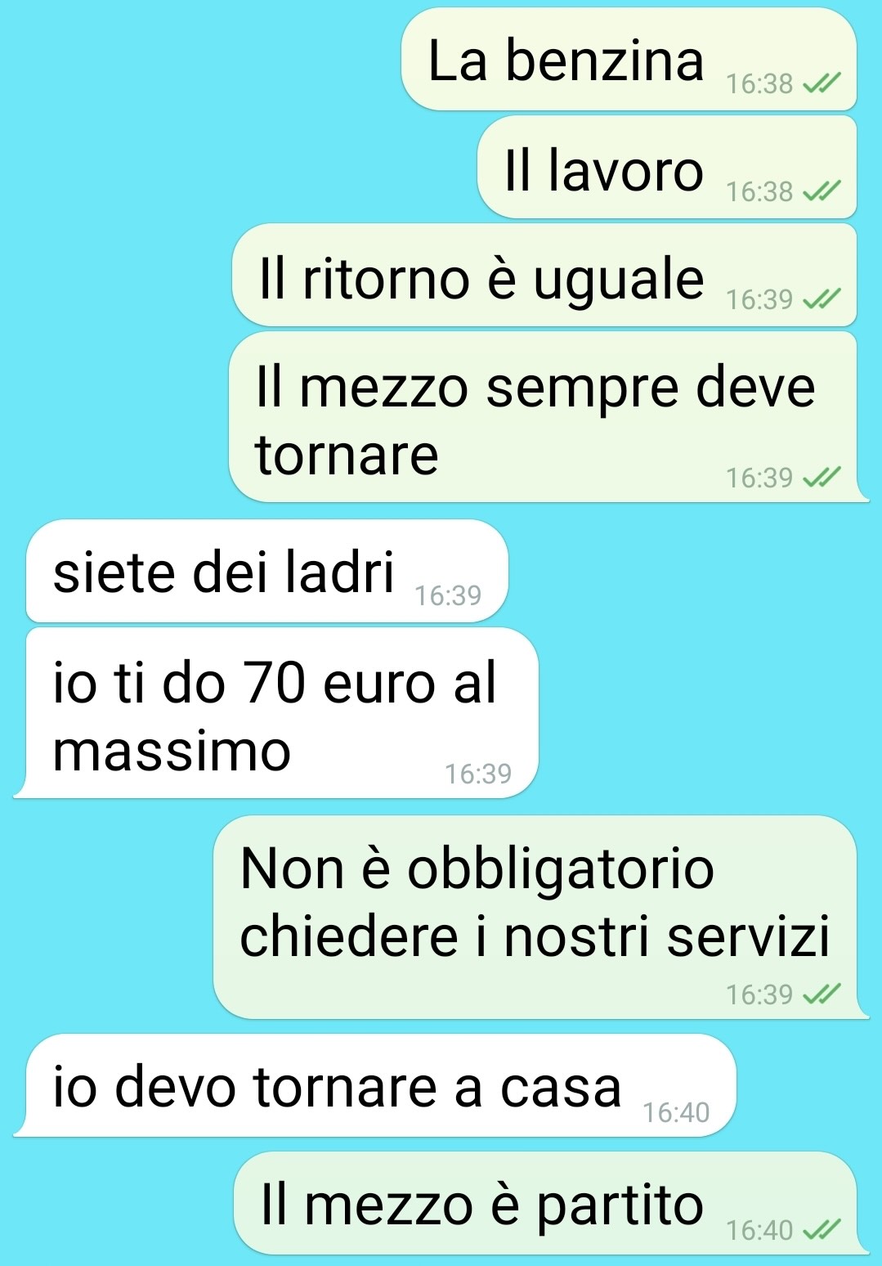Viewport: 882px width, 1266px height.
Task: Tap the 16:38 timestamp beside 'La benzina'
Action: coord(759,83)
